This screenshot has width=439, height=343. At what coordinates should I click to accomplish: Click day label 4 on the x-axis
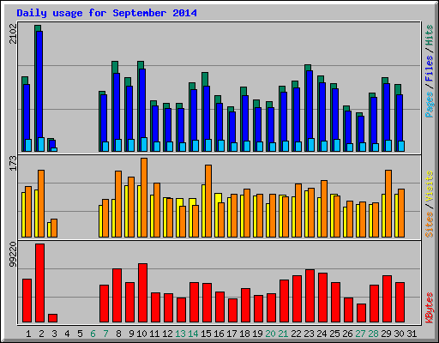pos(67,334)
